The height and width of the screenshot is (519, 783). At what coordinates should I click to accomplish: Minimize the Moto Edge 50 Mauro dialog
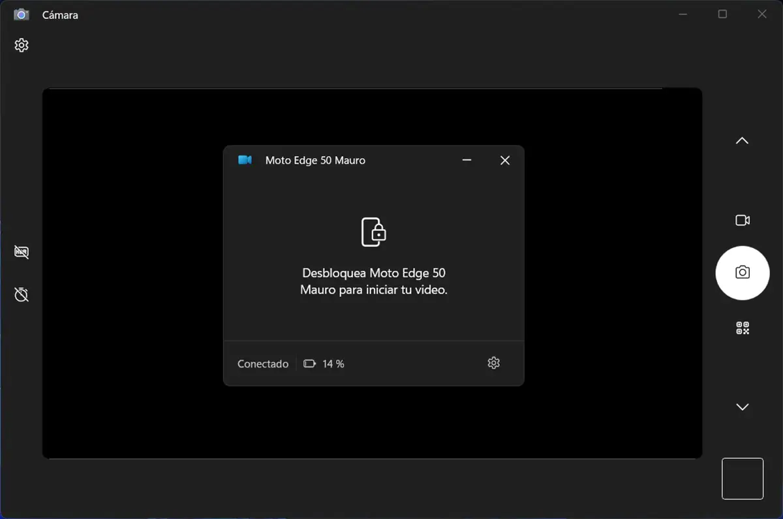(467, 161)
